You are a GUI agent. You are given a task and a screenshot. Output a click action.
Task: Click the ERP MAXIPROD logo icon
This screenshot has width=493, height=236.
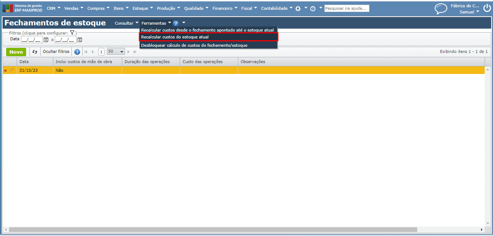[8, 8]
